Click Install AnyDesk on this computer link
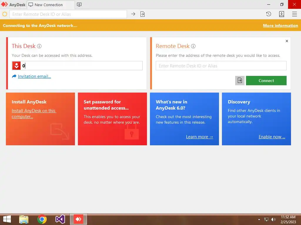The image size is (301, 225). [x=34, y=113]
